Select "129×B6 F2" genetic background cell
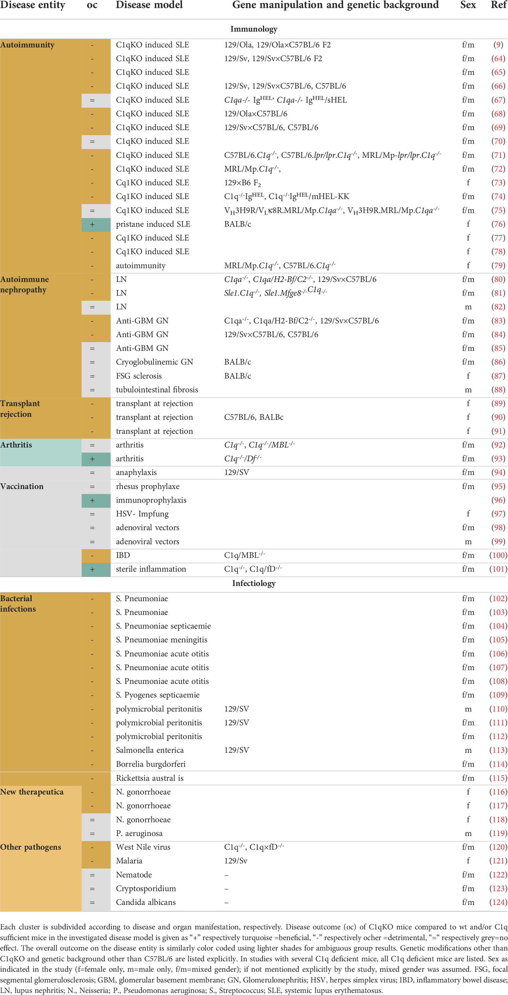The height and width of the screenshot is (995, 508). point(243,183)
